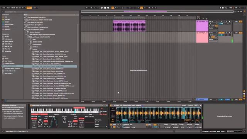Viewport: 247px width, 139px height.
Task: Select highlighted LFNight_120_Comb_Robo_Tops1 file
Action: tap(50, 66)
